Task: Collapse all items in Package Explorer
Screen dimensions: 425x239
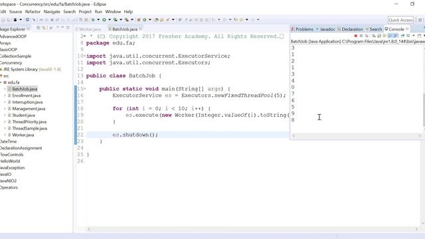Action: 39,28
